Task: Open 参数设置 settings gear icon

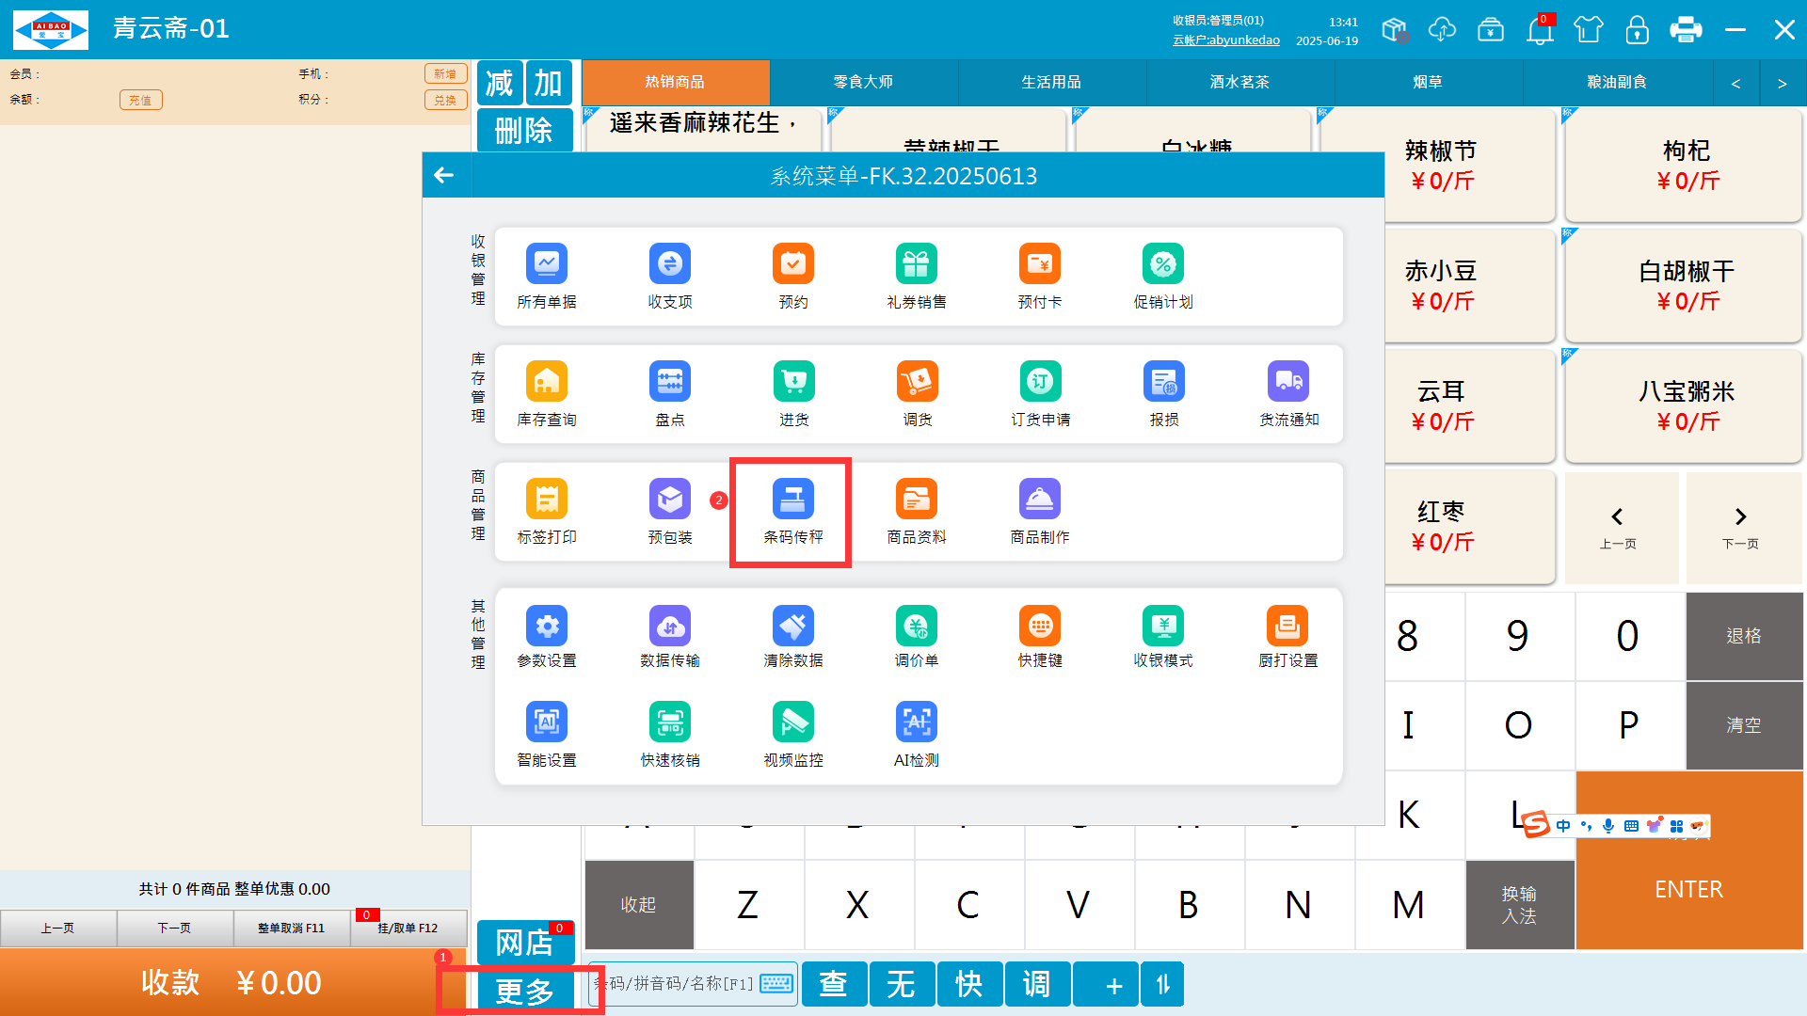Action: tap(547, 627)
